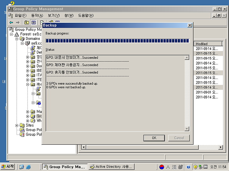Screen dimensions: 229x171
Task: Click the 시작 Start button
Action: pyautogui.click(x=8, y=167)
